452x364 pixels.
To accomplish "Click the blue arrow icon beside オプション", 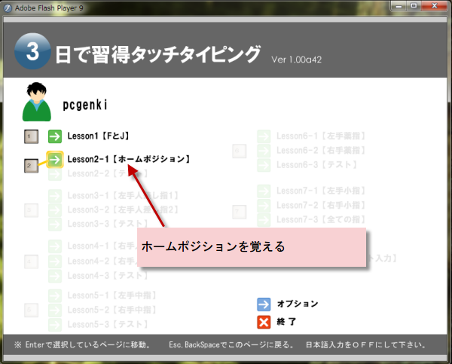I will pos(264,304).
